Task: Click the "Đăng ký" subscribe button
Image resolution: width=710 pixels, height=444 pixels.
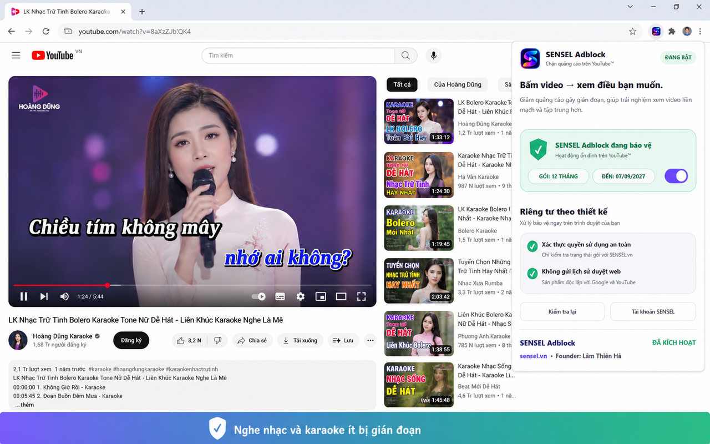Action: tap(131, 340)
